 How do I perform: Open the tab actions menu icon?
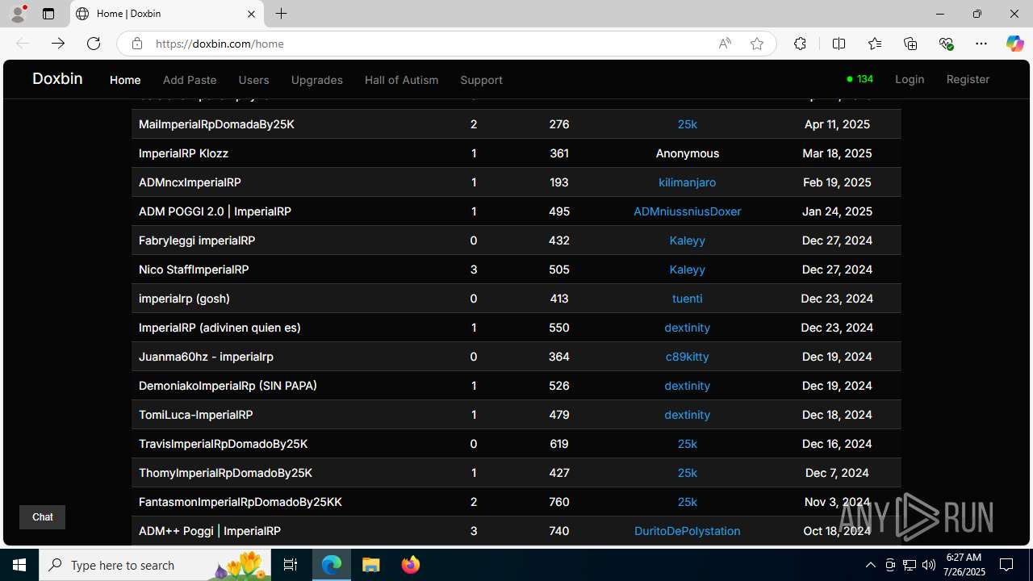click(48, 14)
